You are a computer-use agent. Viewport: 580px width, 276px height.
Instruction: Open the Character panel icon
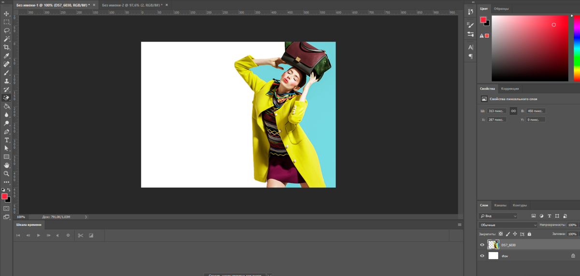(x=470, y=47)
